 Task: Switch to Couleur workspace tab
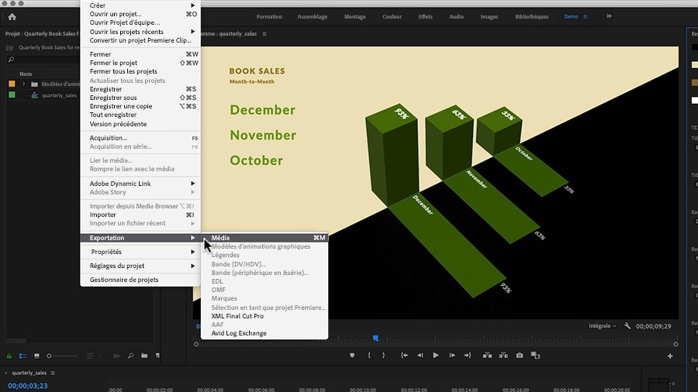(392, 16)
